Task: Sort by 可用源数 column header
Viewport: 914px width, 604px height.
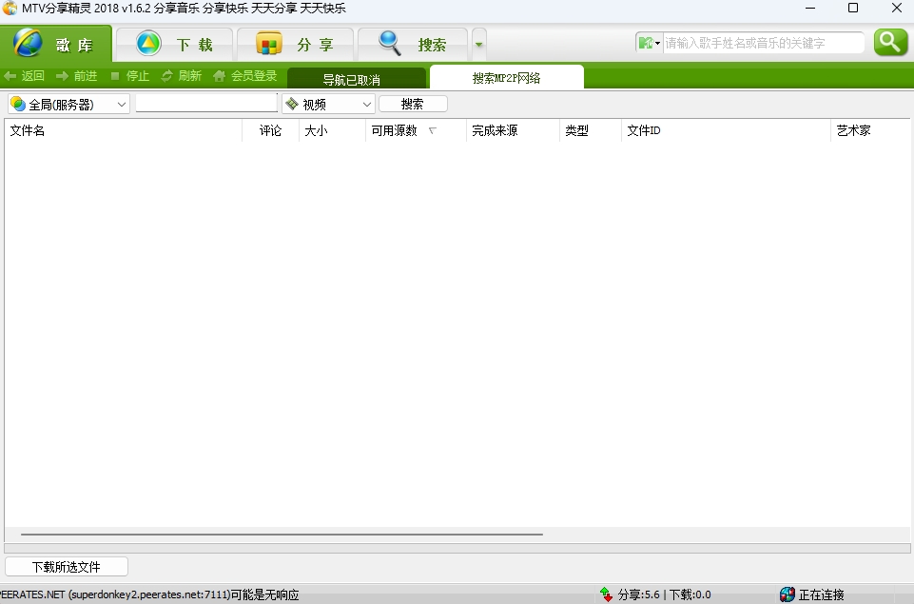Action: point(416,130)
